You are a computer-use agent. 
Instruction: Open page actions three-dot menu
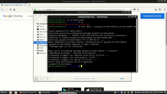click(131, 10)
